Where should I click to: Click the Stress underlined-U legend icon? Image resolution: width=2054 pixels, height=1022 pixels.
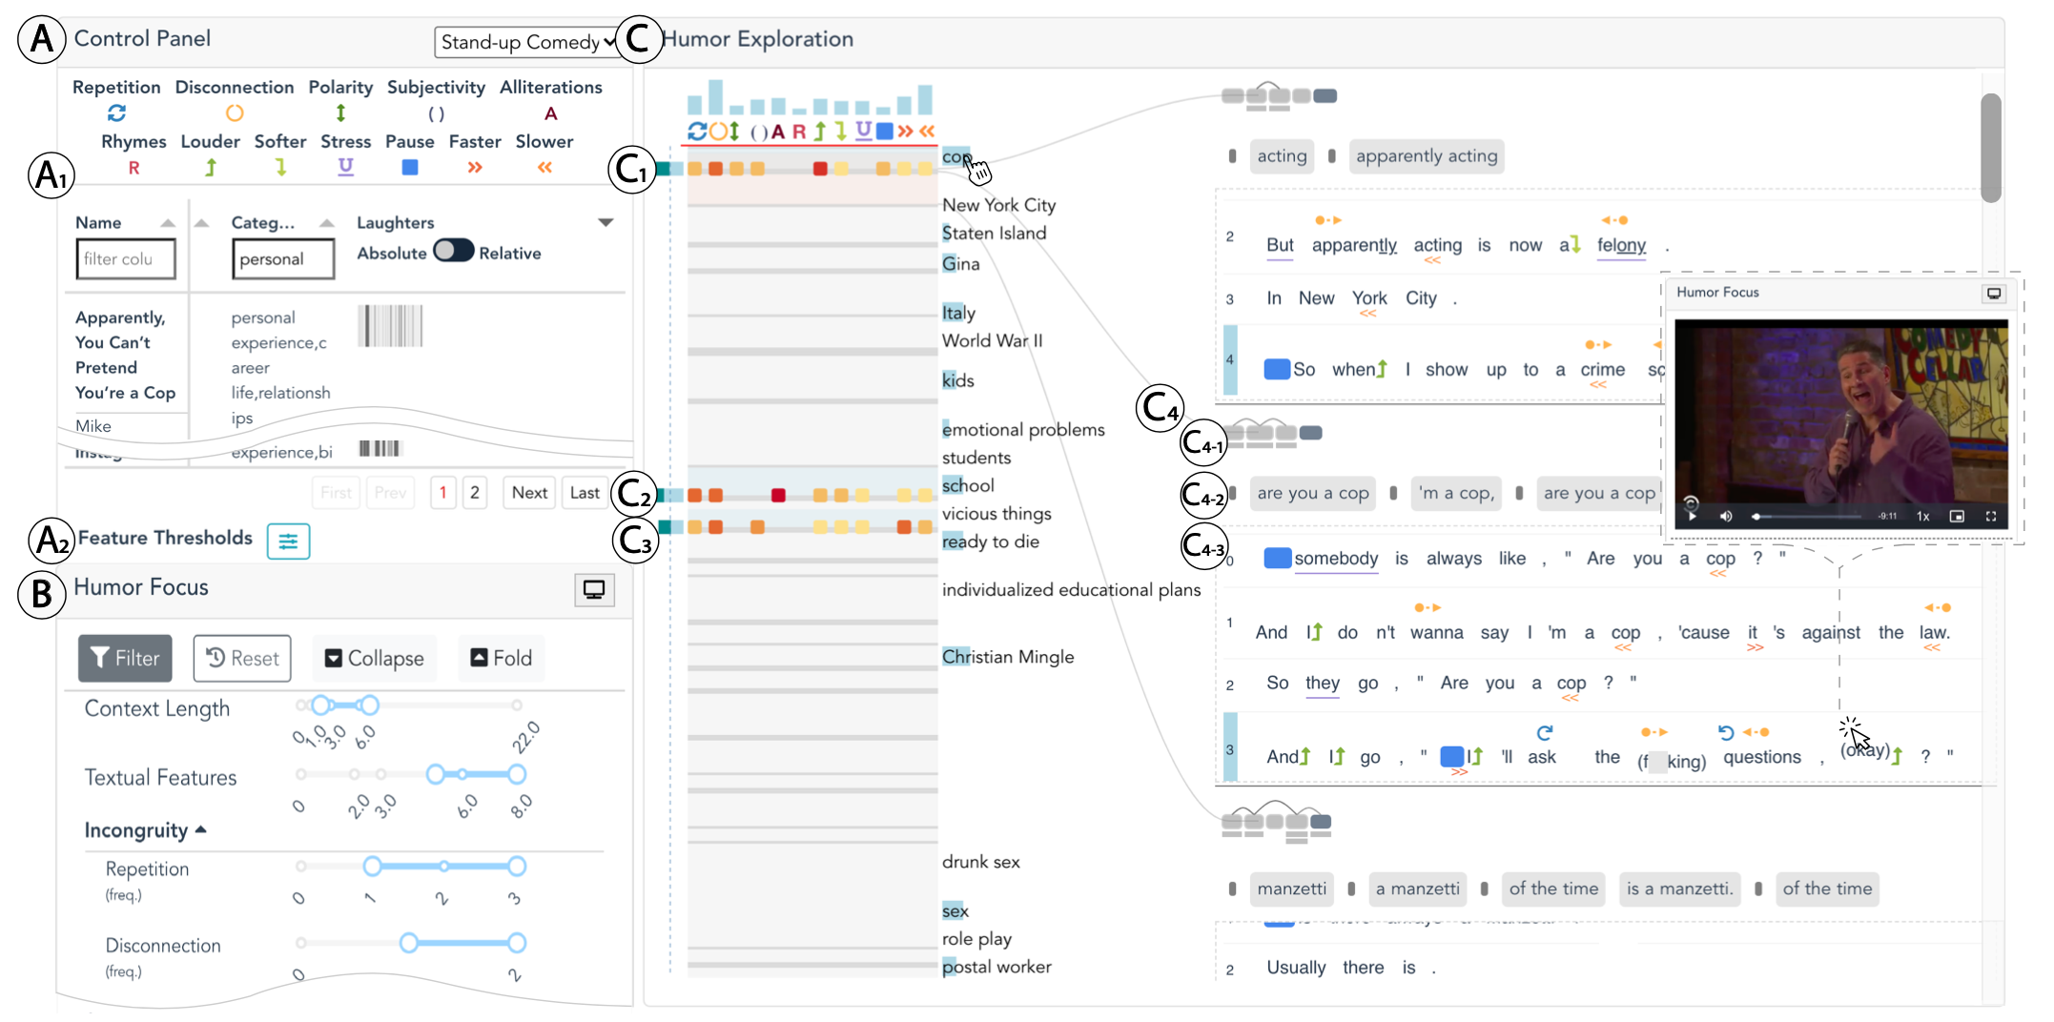(x=345, y=168)
